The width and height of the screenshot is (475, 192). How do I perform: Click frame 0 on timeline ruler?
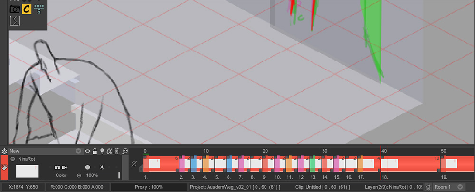[x=145, y=151]
